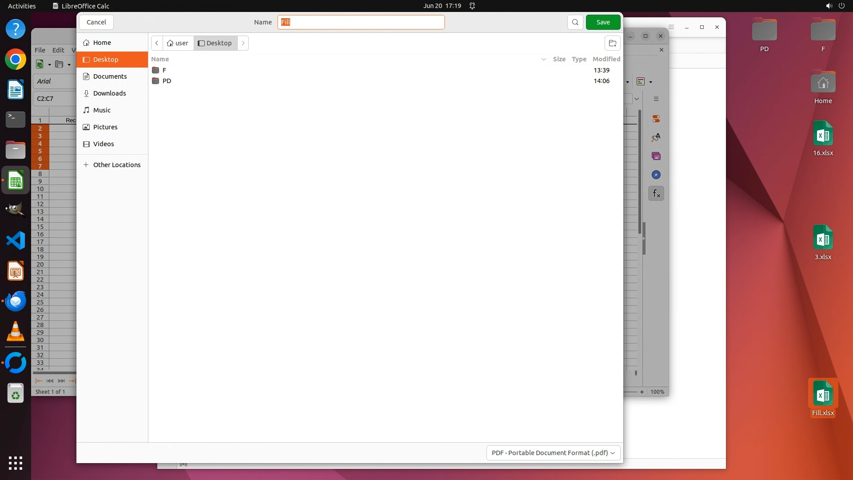This screenshot has width=853, height=480.
Task: Open the Sidebar Gallery icon
Action: pyautogui.click(x=656, y=156)
